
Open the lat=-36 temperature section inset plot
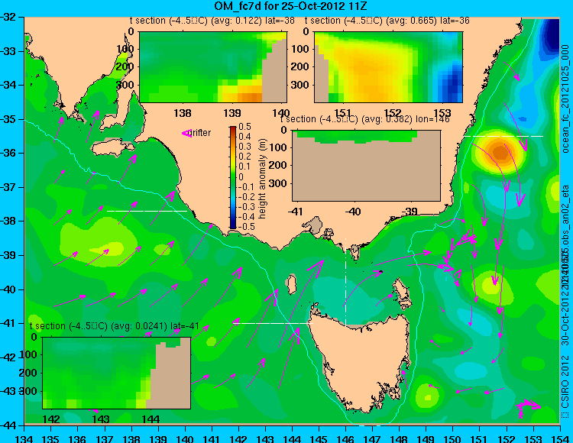388,67
